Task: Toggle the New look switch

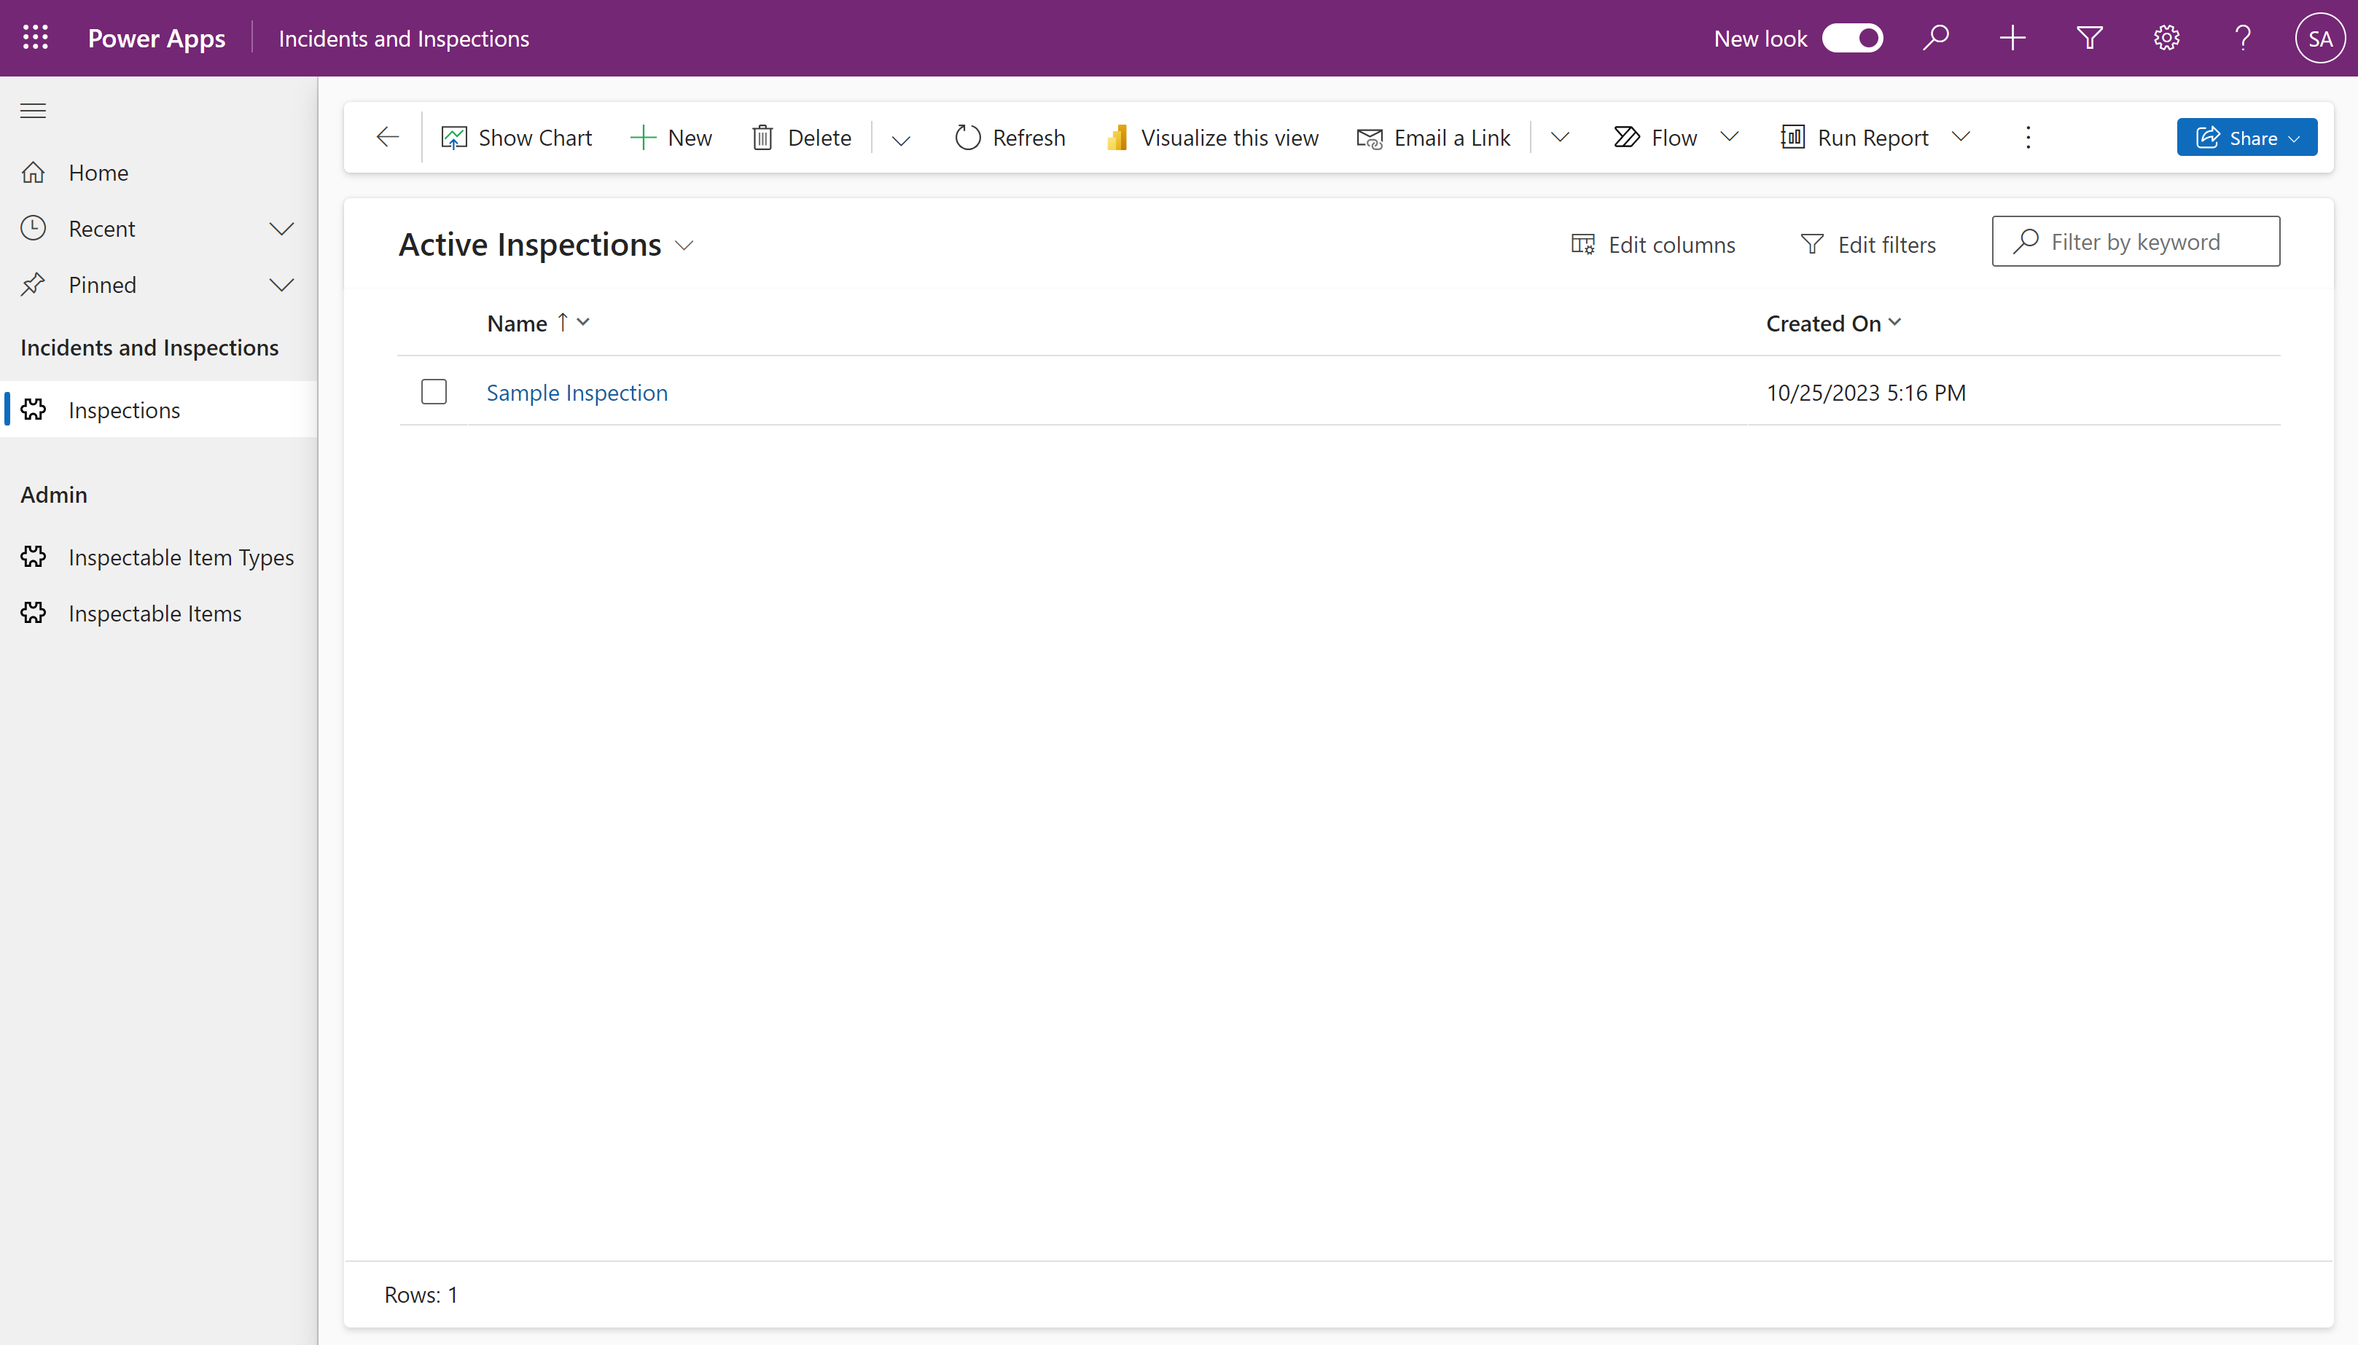Action: tap(1851, 38)
